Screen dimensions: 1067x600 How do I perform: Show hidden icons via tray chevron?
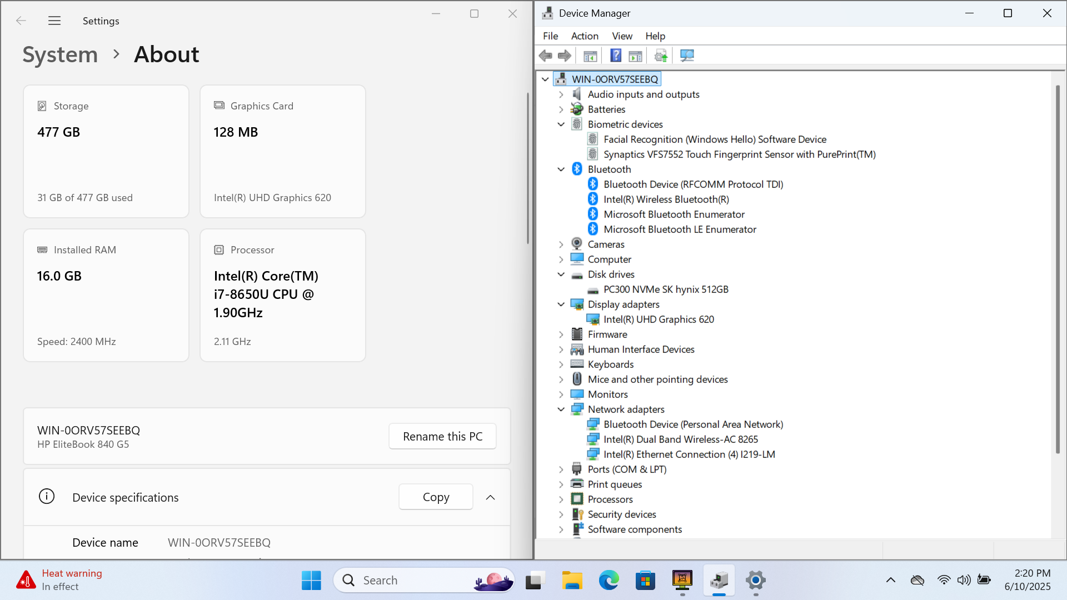891,580
